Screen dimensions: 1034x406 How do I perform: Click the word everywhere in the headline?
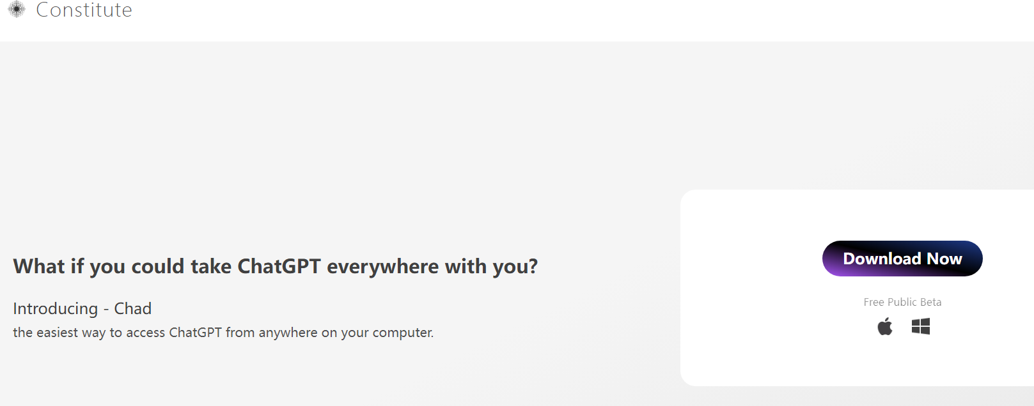click(382, 267)
